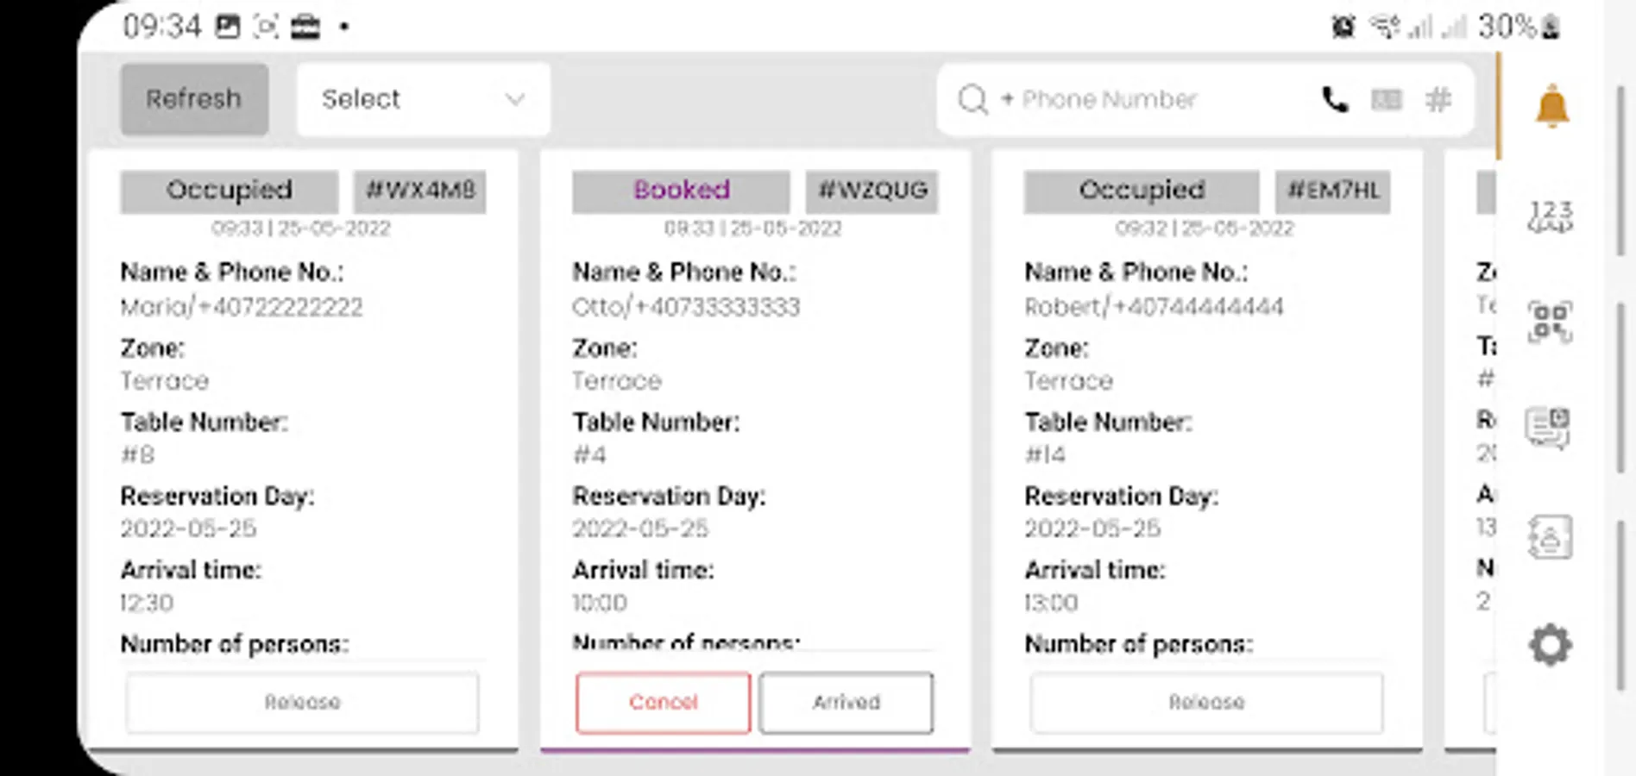Open the orange notifications bell
The image size is (1636, 776).
coord(1551,107)
